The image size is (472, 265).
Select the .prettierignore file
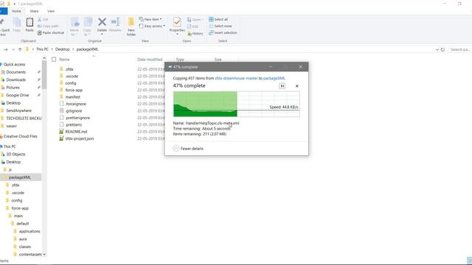(x=77, y=118)
